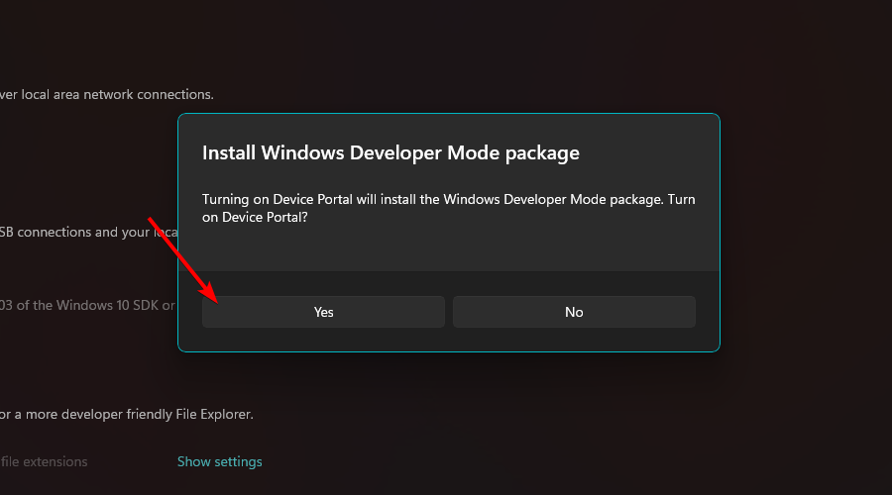This screenshot has height=495, width=892.
Task: Confirm installing the Developer Mode package
Action: 323,312
